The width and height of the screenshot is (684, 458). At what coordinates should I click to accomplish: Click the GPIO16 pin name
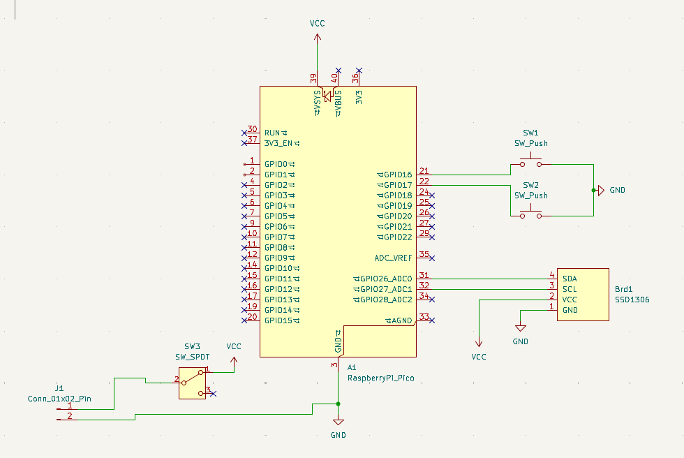(395, 175)
